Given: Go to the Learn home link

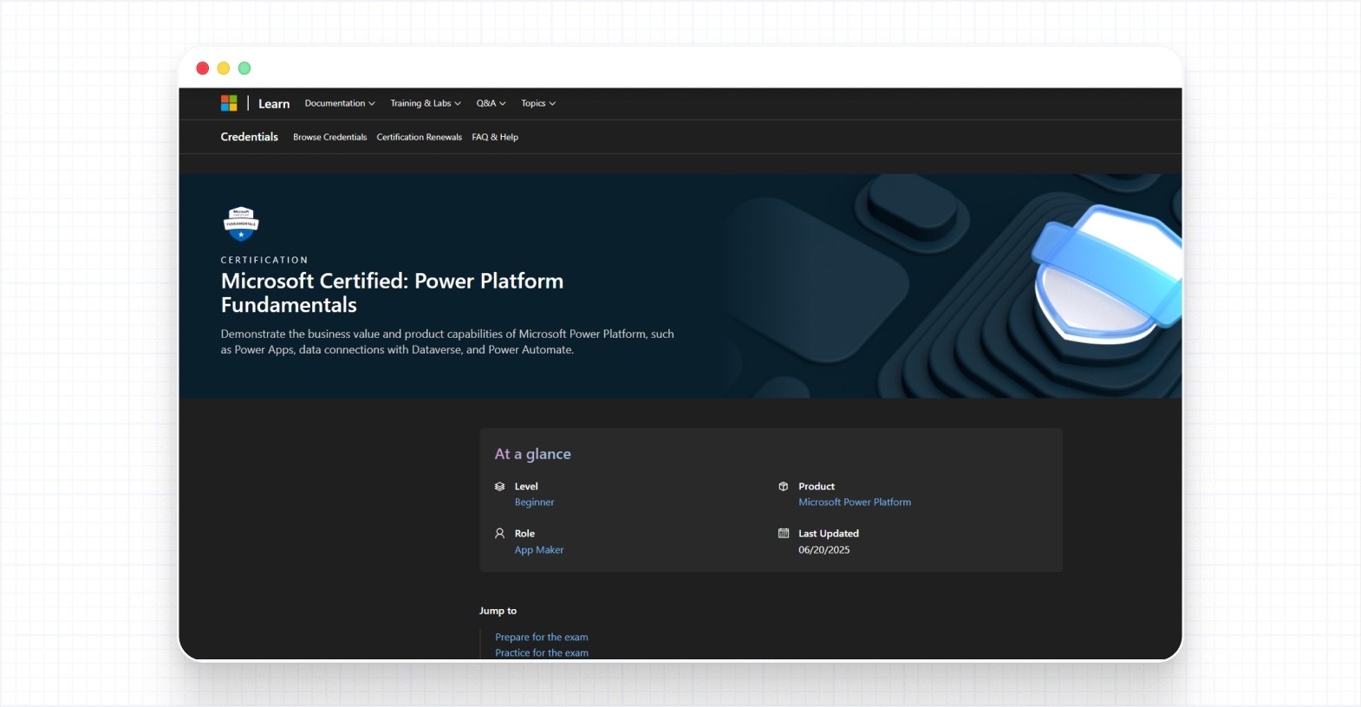Looking at the screenshot, I should (x=274, y=104).
